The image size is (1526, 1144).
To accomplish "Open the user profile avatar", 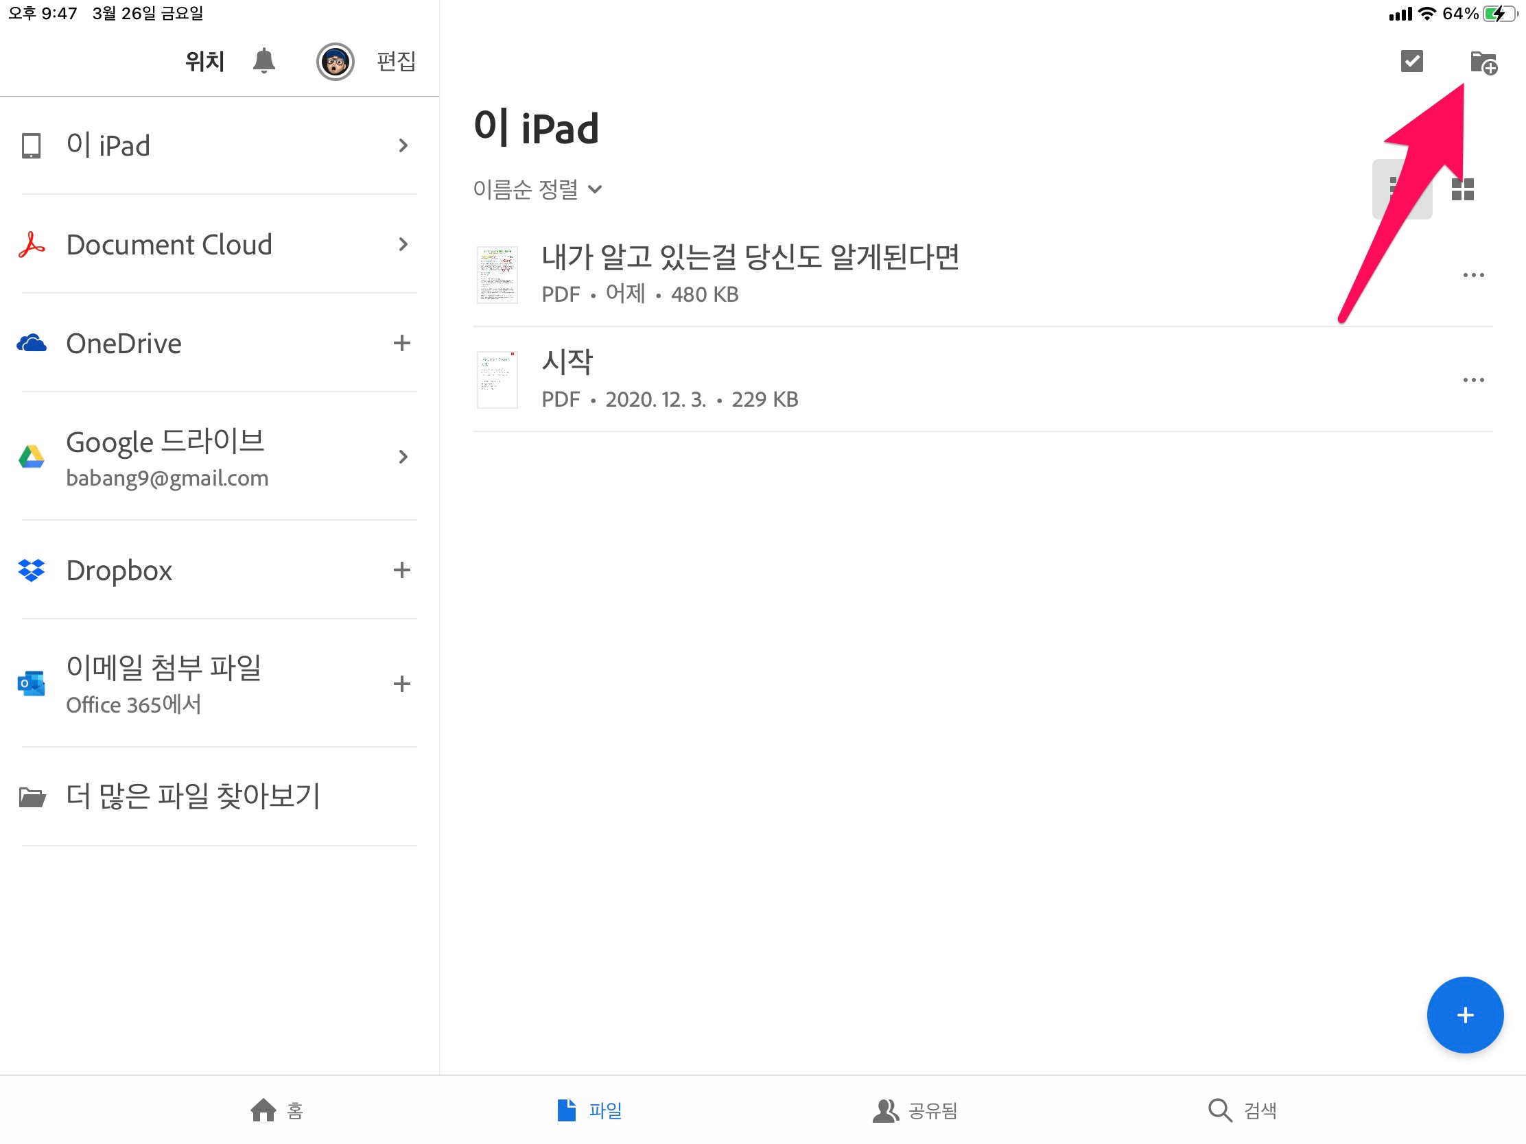I will pyautogui.click(x=336, y=62).
